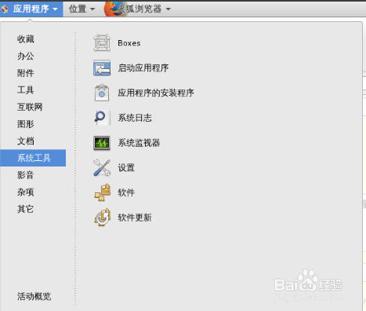Select the 互联网 category
The width and height of the screenshot is (366, 311).
coord(30,107)
